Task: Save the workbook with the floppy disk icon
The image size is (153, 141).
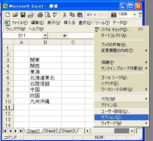Action: pyautogui.click(x=23, y=15)
